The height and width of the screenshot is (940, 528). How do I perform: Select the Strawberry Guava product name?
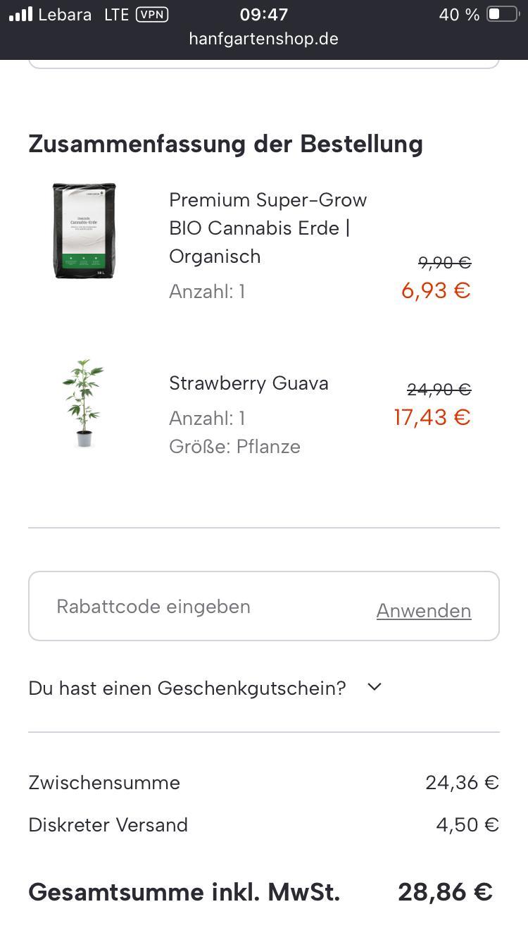point(249,383)
